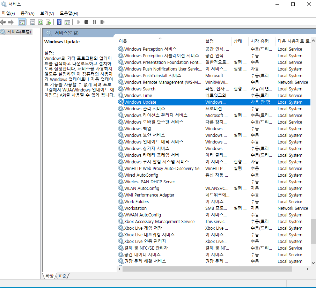Click the gear icon beside Windows 백업
The height and width of the screenshot is (288, 316).
click(x=120, y=128)
